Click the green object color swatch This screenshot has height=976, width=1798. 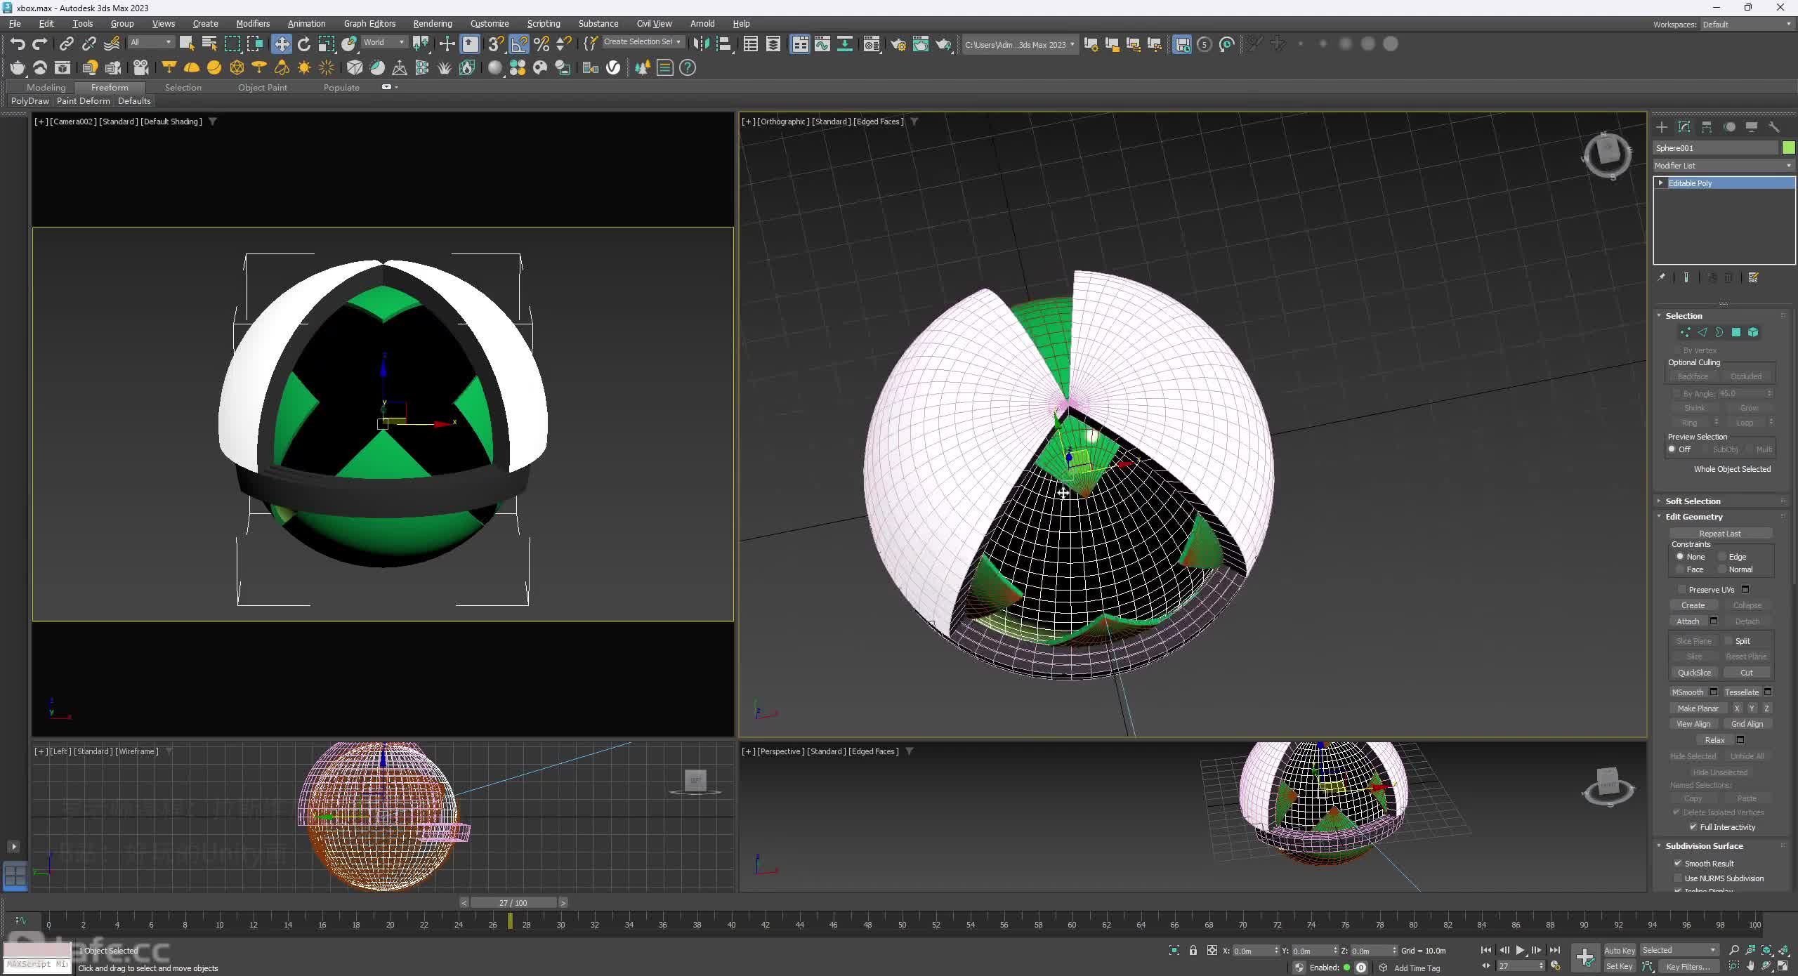pos(1789,147)
